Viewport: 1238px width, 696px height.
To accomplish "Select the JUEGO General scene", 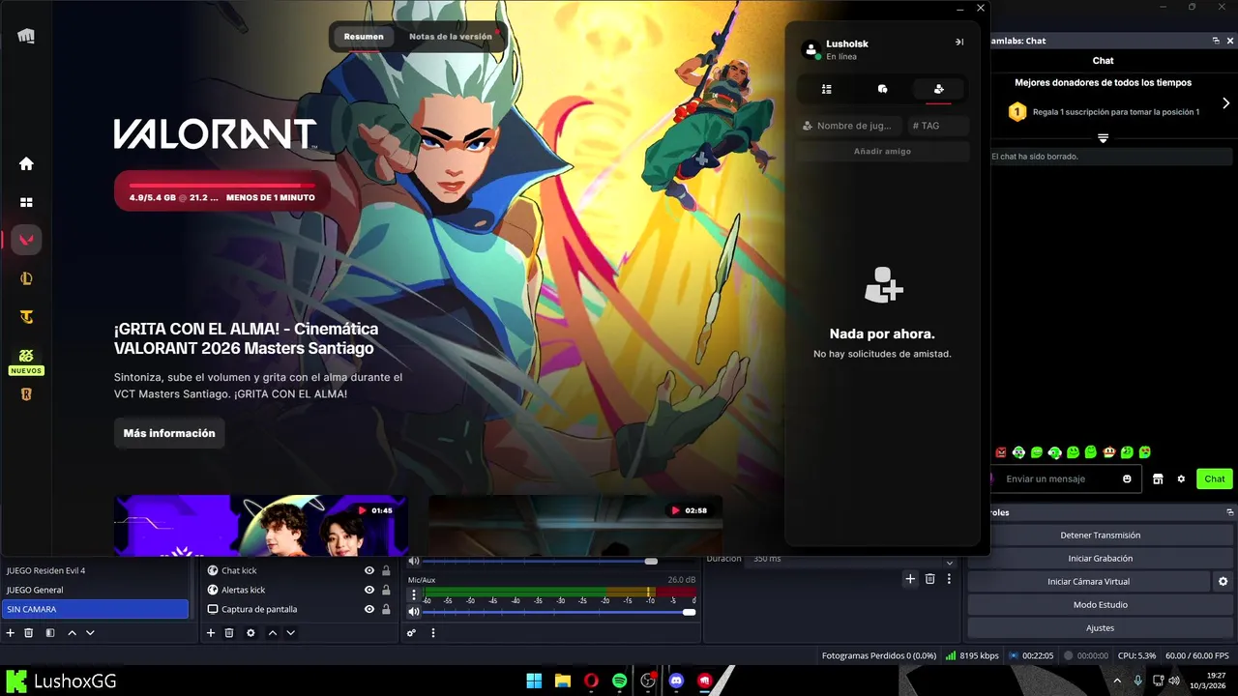I will pyautogui.click(x=95, y=590).
